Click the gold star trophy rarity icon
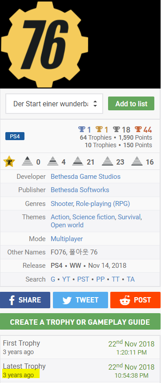161x383 pixels. [x=9, y=161]
